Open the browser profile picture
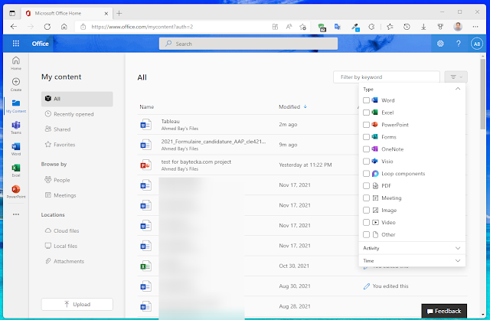 (x=458, y=27)
